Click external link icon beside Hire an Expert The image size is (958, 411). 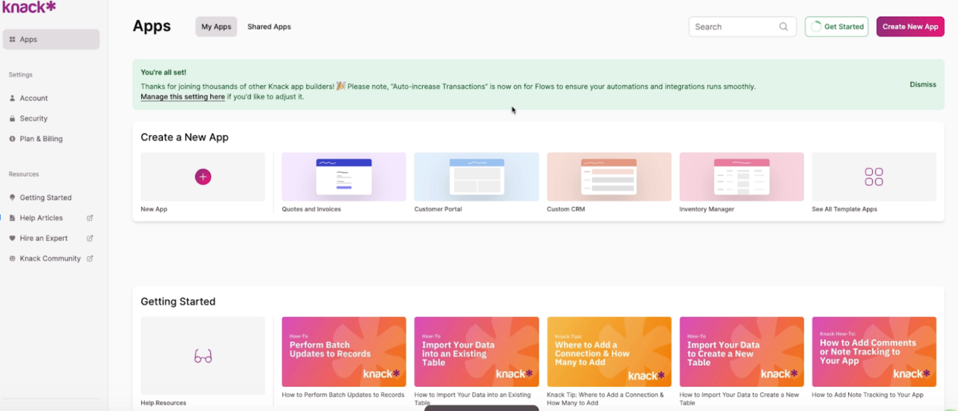click(x=90, y=238)
